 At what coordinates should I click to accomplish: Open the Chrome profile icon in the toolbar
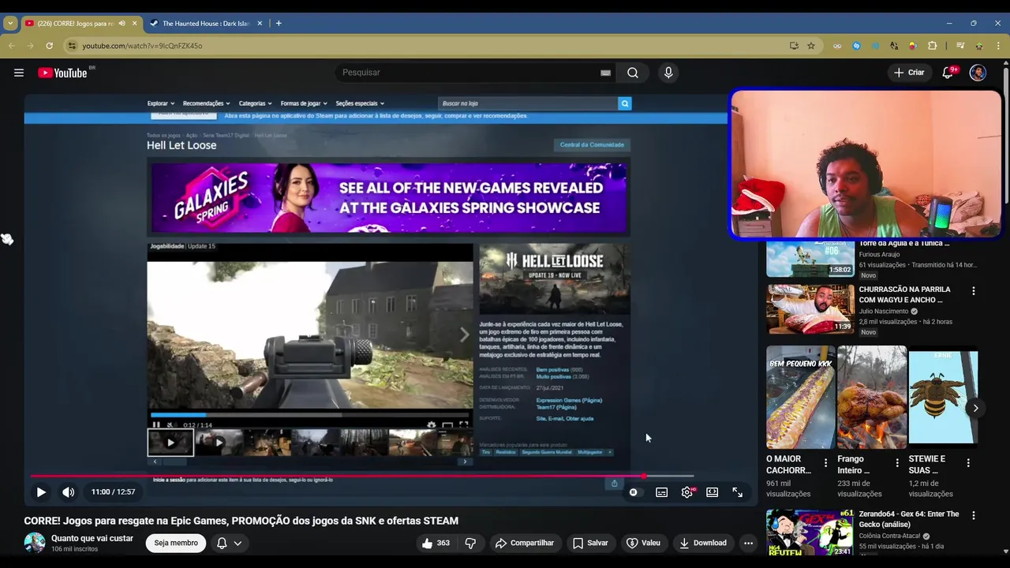[979, 46]
